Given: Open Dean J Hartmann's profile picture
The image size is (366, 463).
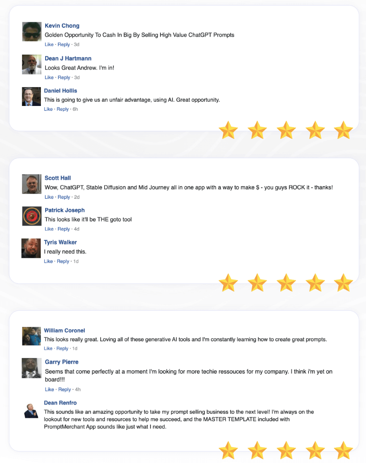Looking at the screenshot, I should (32, 65).
